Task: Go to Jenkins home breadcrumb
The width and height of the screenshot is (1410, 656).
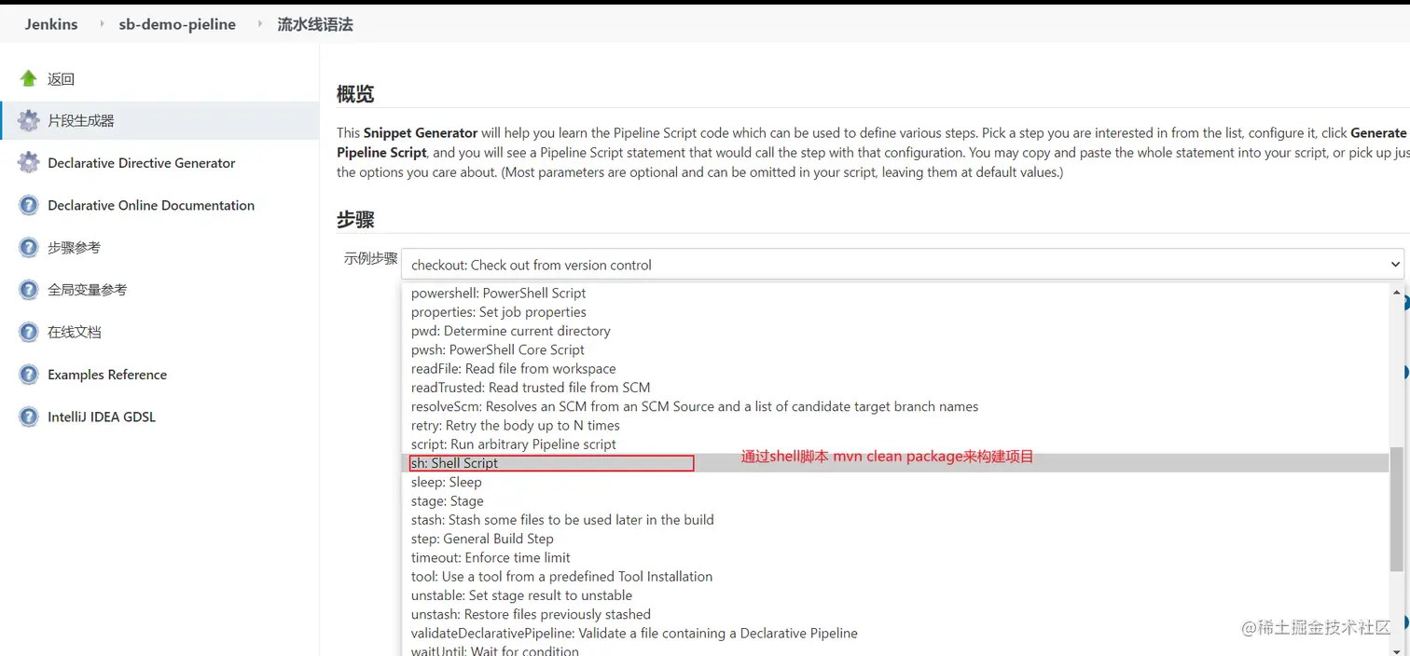Action: (x=51, y=24)
